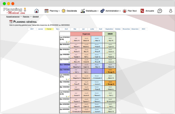Select the Janvier month tab
The height and width of the screenshot is (114, 175).
coord(41,29)
